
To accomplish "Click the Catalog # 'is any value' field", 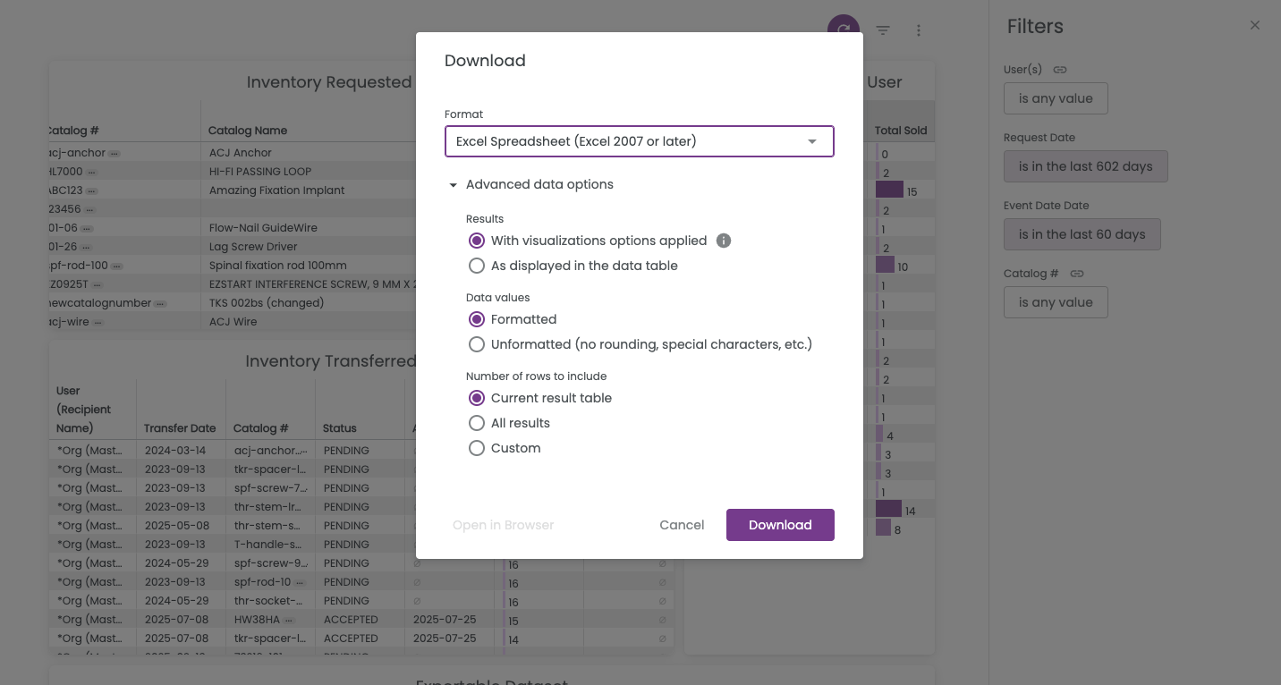I will (x=1056, y=302).
